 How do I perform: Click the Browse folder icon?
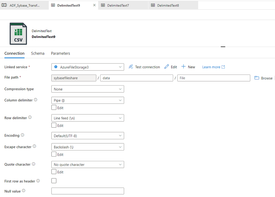[x=257, y=78]
